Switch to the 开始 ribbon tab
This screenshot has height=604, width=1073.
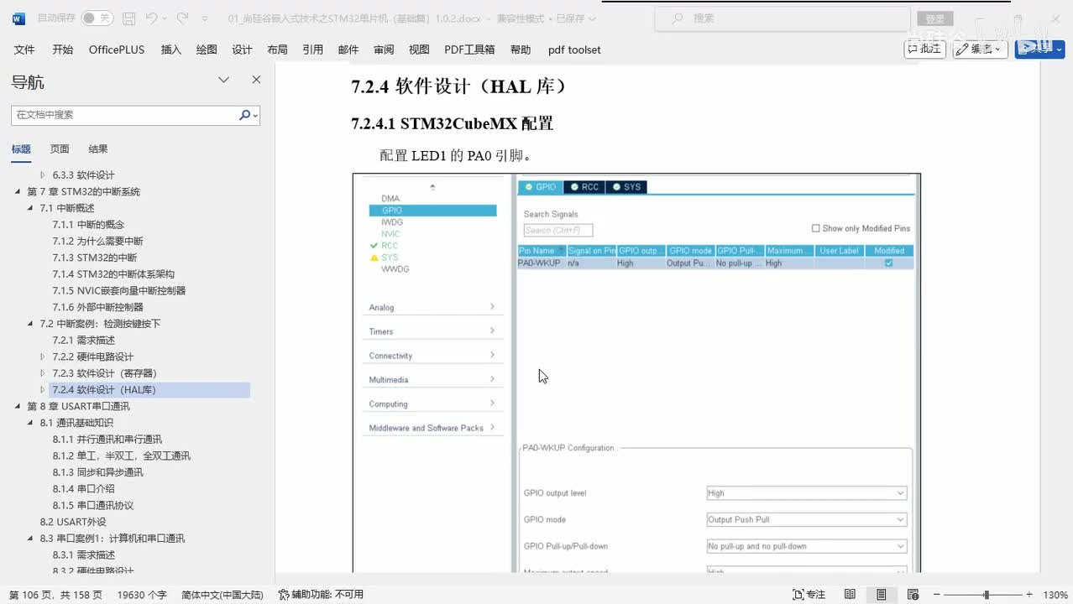[x=62, y=49]
